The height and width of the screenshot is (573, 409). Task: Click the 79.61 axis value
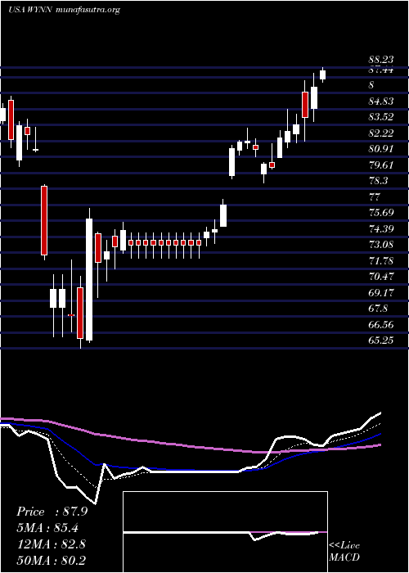point(380,165)
